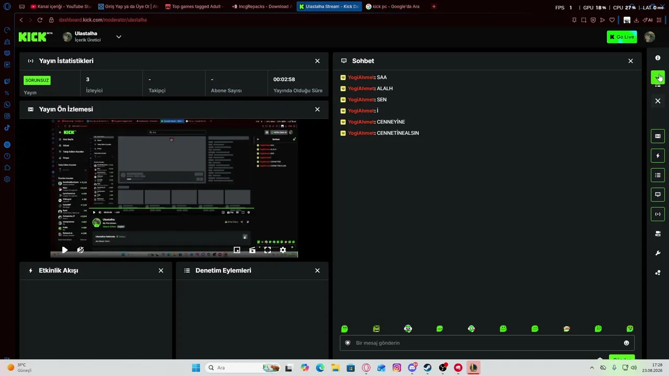Screen dimensions: 669x376
Task: Toggle the moderation actions panel with the list icon
Action: tap(658, 175)
